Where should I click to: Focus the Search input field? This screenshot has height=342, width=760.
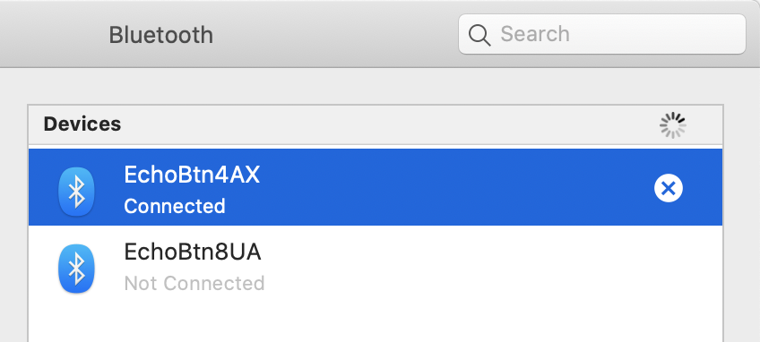click(x=602, y=34)
